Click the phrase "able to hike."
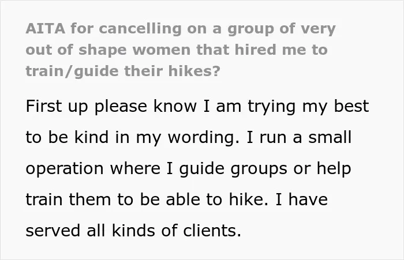404x260 pixels. click(x=216, y=199)
